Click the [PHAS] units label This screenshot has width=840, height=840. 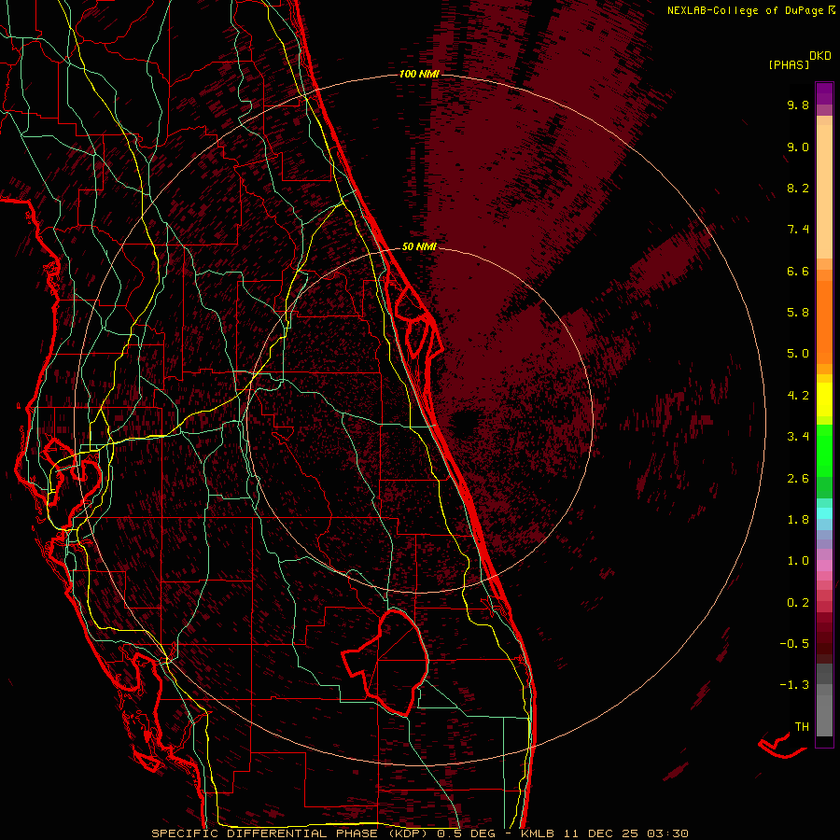pyautogui.click(x=789, y=64)
